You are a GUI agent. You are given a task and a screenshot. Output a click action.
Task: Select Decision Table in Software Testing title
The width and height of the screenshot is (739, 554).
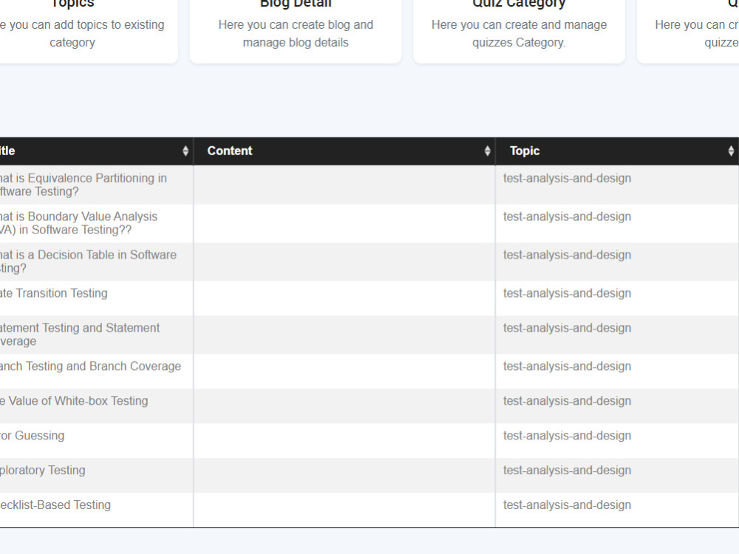tap(88, 261)
